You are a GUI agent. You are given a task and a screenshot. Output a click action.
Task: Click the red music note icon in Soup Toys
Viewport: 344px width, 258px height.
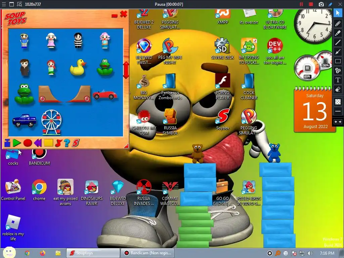tap(58, 143)
